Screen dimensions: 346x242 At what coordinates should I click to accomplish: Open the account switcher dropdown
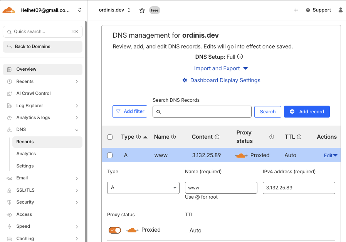click(x=80, y=10)
